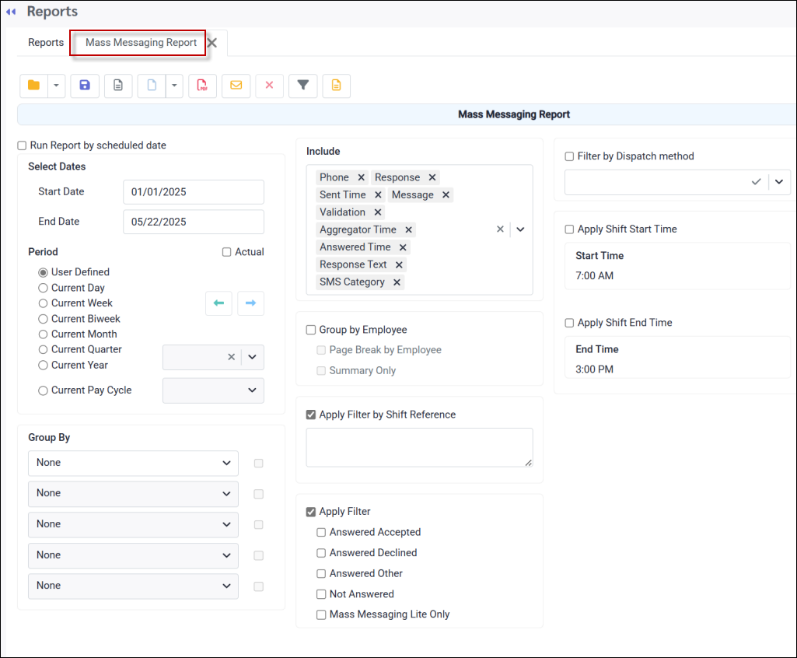Remove Phone from Include list
This screenshot has height=658, width=797.
[362, 177]
